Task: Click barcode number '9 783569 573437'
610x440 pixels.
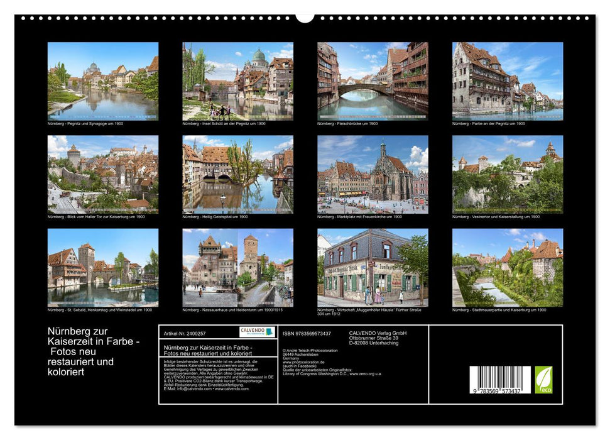Action: pos(497,391)
